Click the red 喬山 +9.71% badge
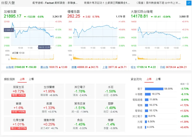 [18, 128]
